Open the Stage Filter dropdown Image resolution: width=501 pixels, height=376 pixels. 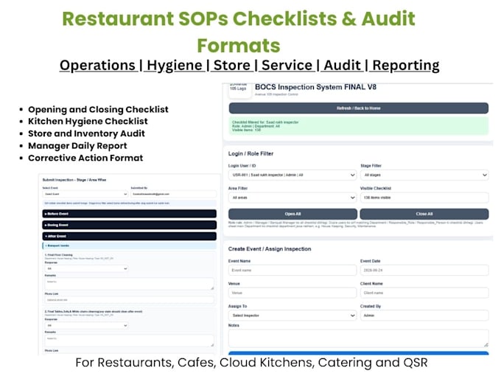click(x=424, y=175)
